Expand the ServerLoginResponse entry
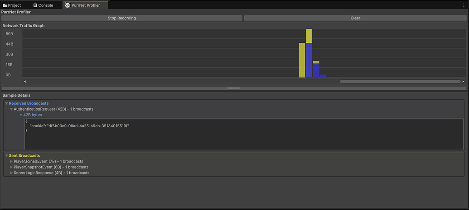This screenshot has height=210, width=469. tap(11, 173)
